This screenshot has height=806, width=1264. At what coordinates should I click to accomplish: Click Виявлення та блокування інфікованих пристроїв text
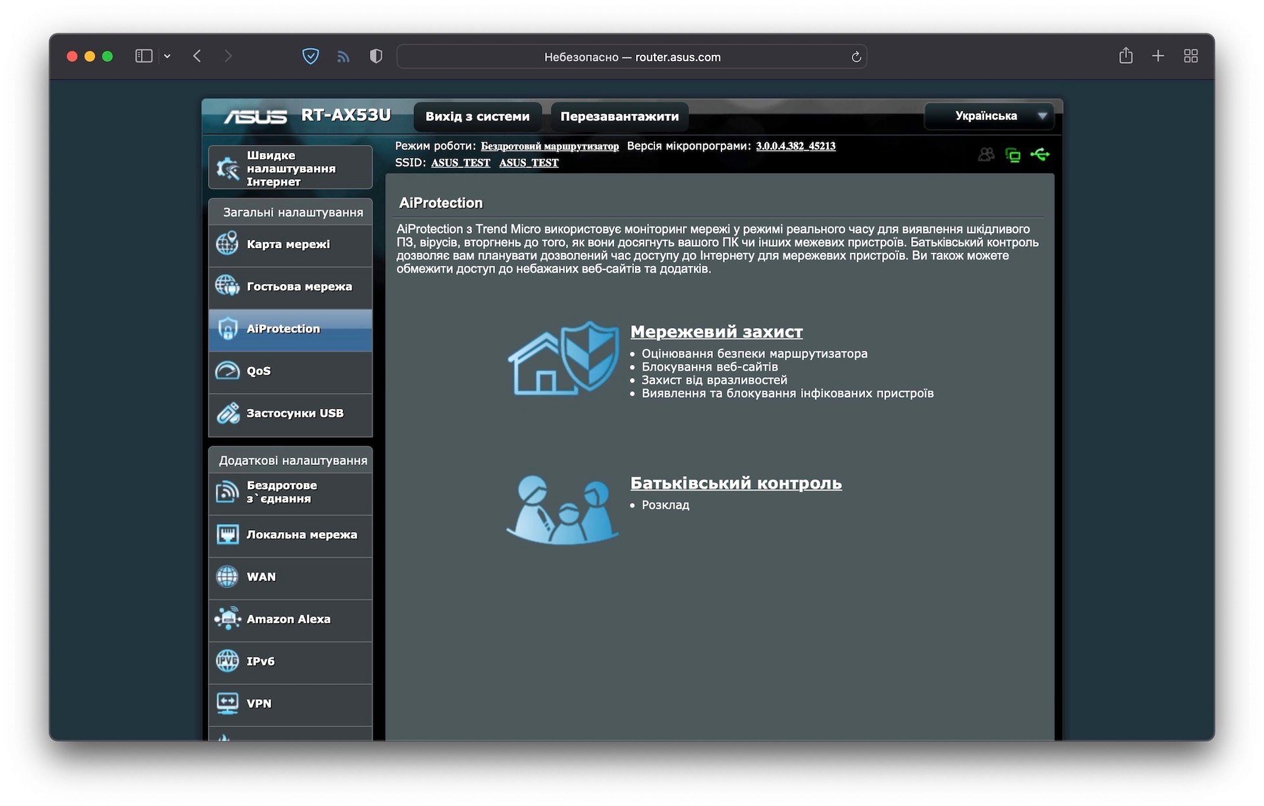(x=787, y=393)
